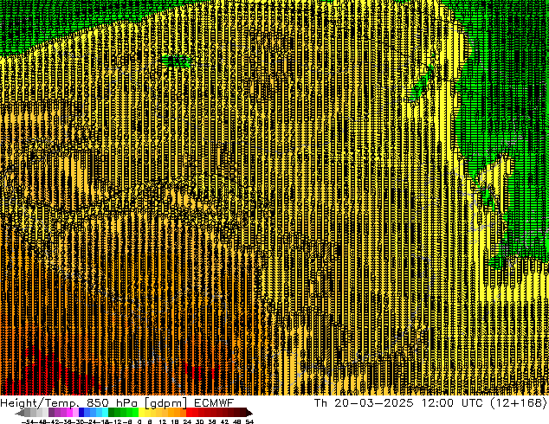Click the "0" value on the legend scale
Image resolution: width=549 pixels, height=424 pixels.
coord(139,422)
